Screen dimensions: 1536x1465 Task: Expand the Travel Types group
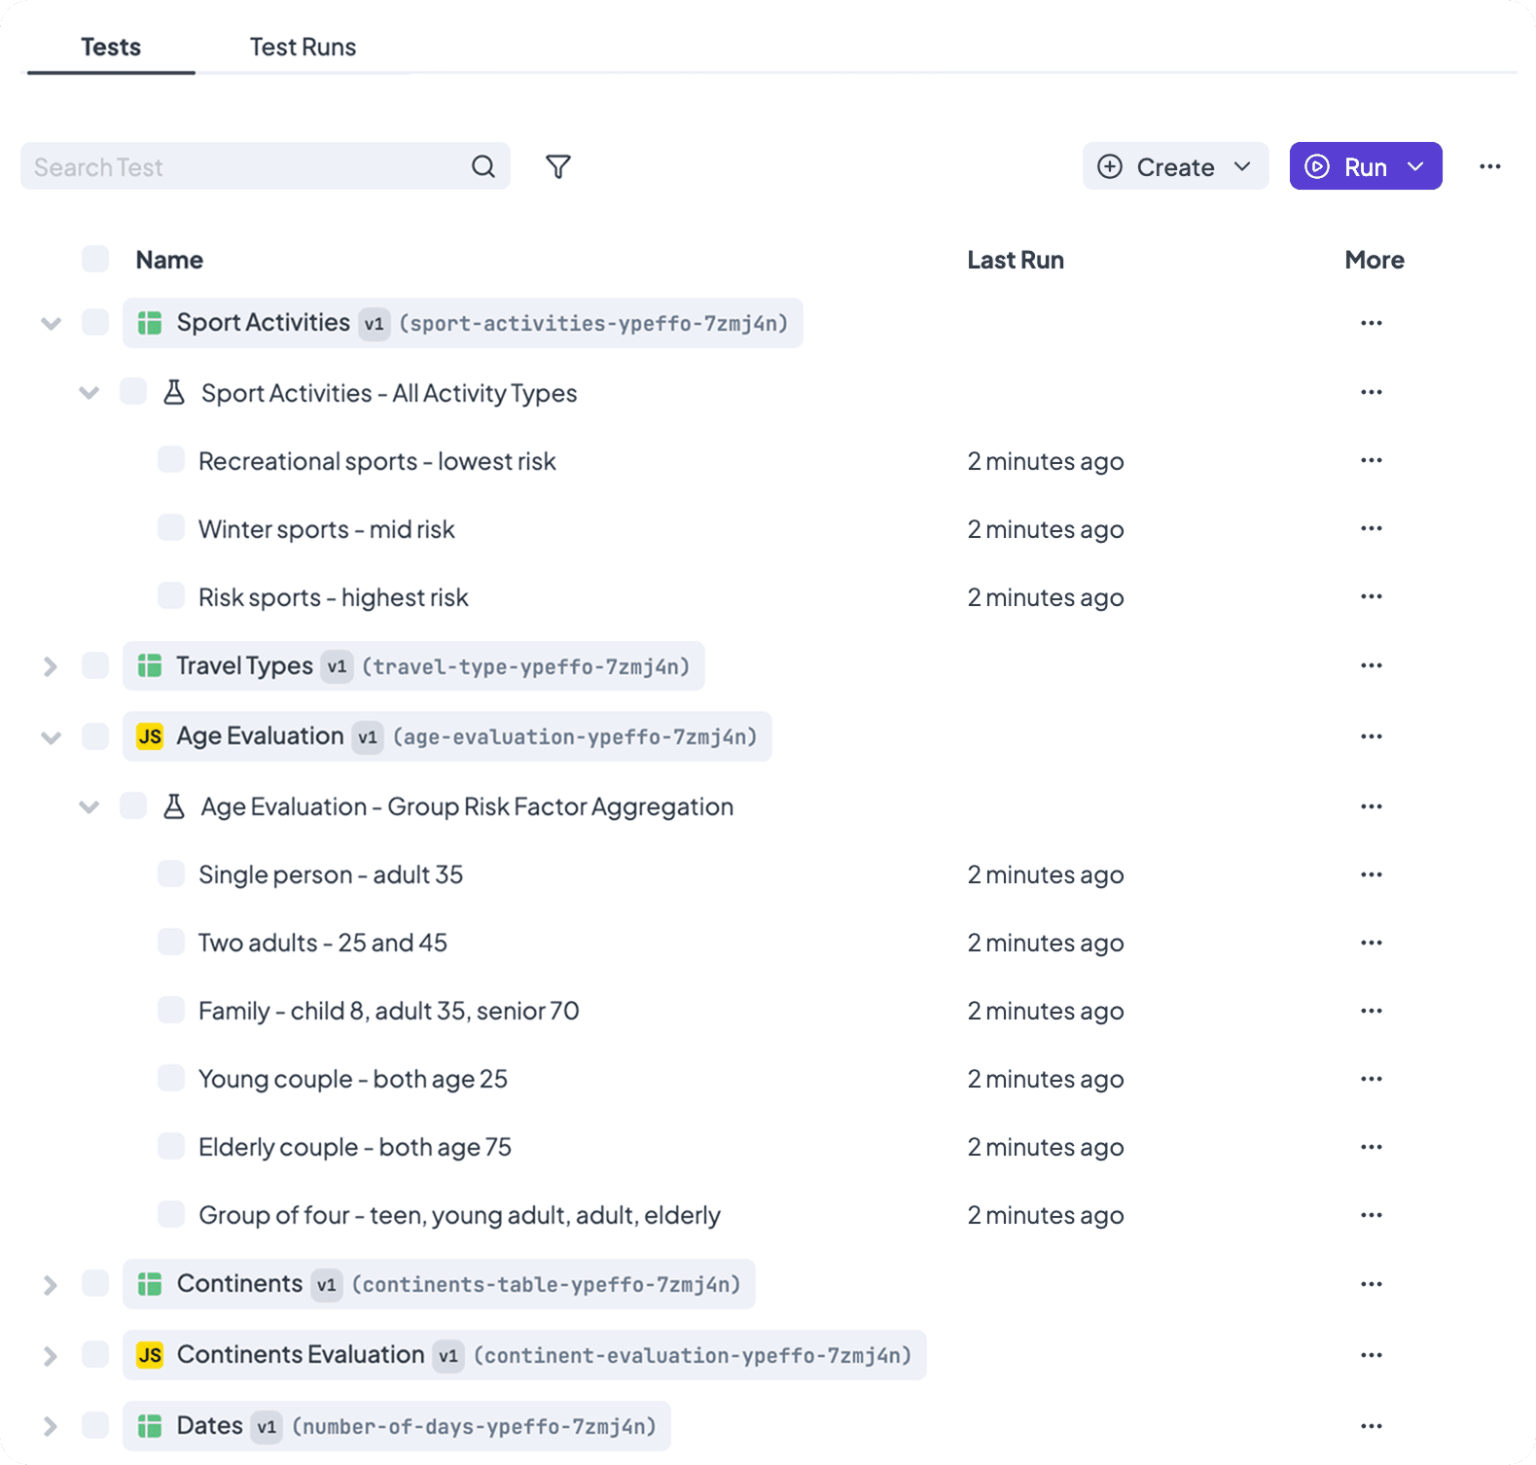pos(51,666)
